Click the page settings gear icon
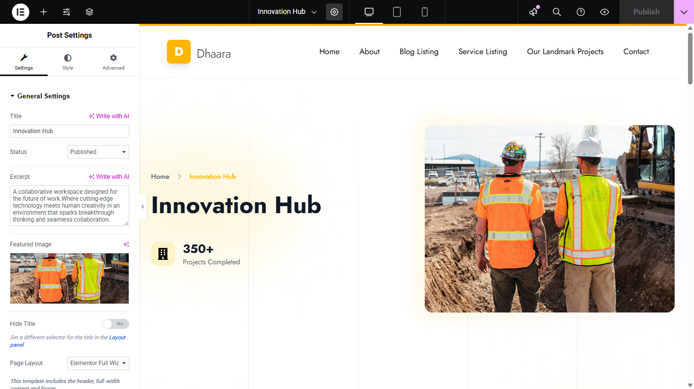 pyautogui.click(x=334, y=12)
